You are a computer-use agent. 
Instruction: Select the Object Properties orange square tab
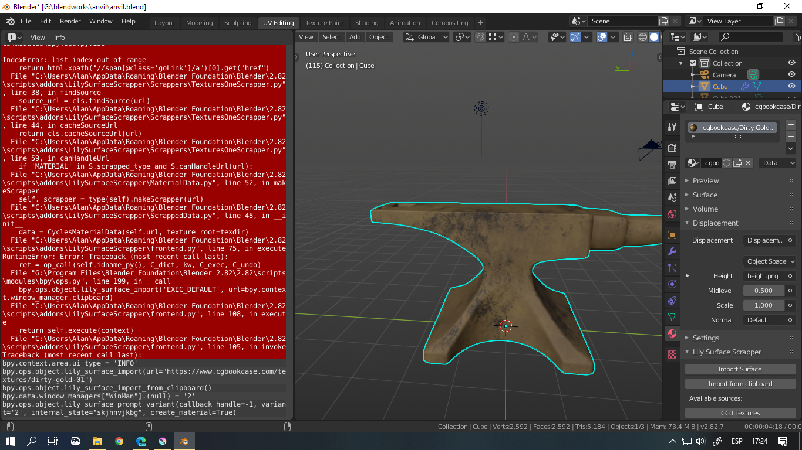(672, 234)
